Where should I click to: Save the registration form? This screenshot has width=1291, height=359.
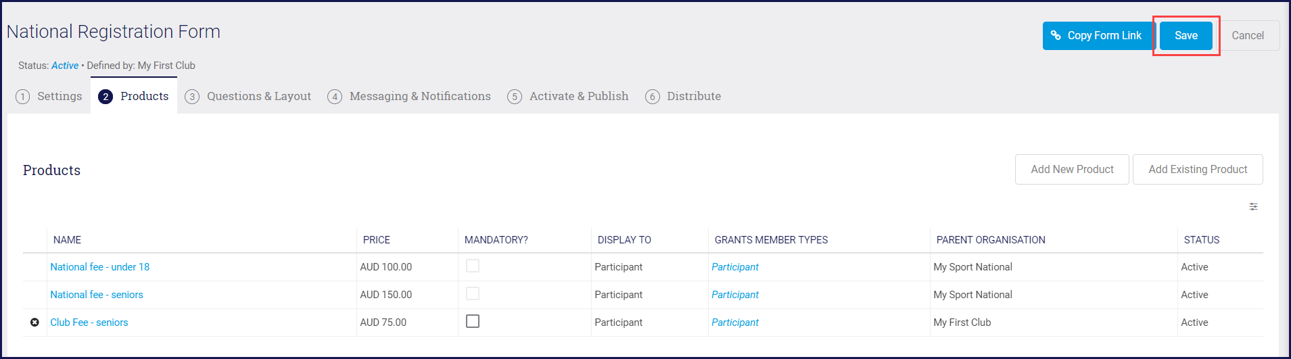[1186, 36]
